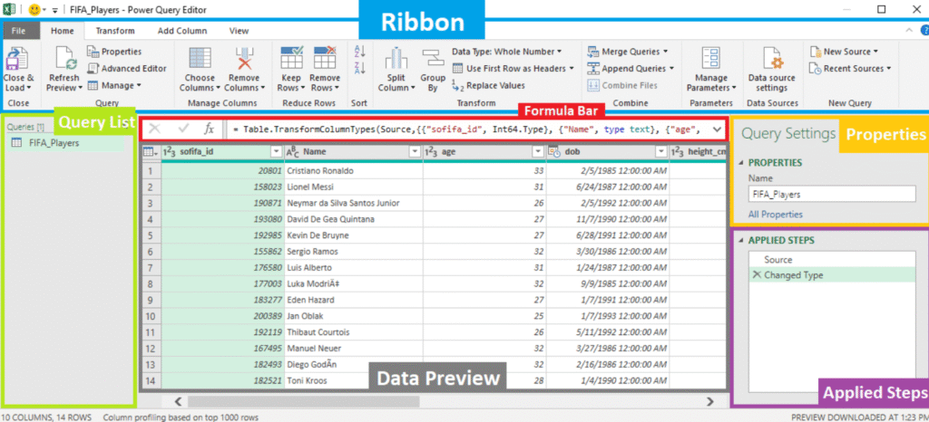Click the Kevin De Bruyne cell
The width and height of the screenshot is (929, 422).
click(x=353, y=235)
